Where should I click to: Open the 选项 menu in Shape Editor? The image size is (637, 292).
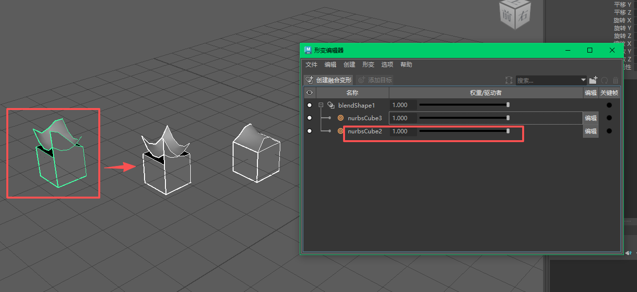coord(387,65)
